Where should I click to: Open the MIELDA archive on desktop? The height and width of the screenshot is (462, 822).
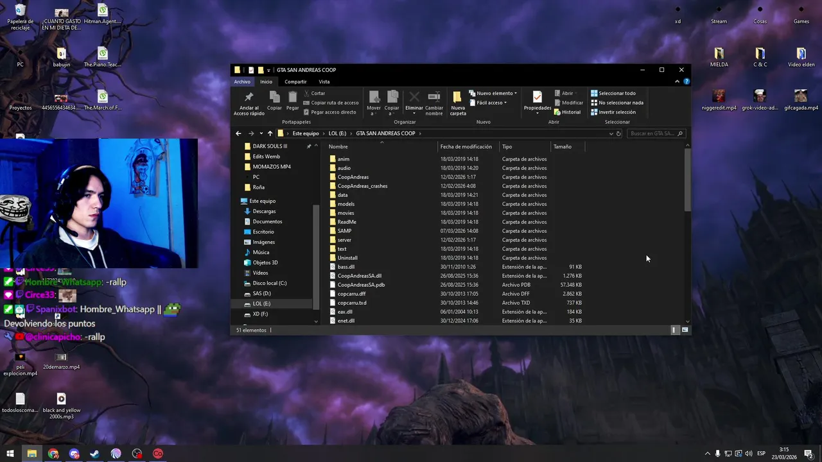tap(719, 56)
